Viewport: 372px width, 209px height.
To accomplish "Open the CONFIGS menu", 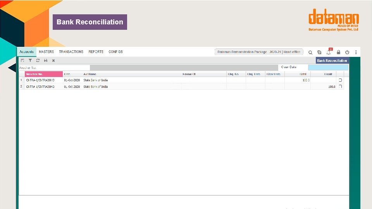I will pyautogui.click(x=115, y=51).
